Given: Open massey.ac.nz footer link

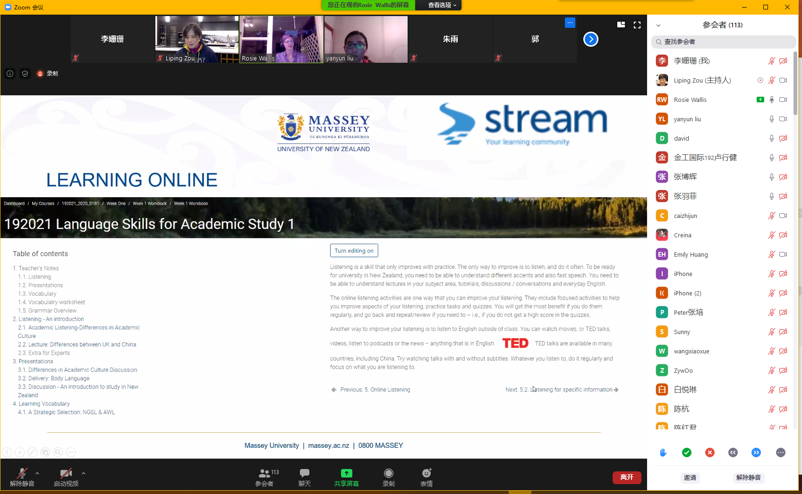Looking at the screenshot, I should 329,445.
